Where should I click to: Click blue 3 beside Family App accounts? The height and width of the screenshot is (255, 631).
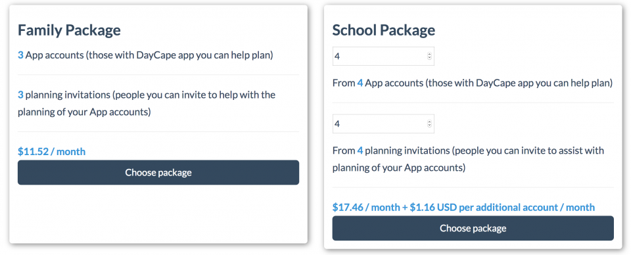coord(20,55)
